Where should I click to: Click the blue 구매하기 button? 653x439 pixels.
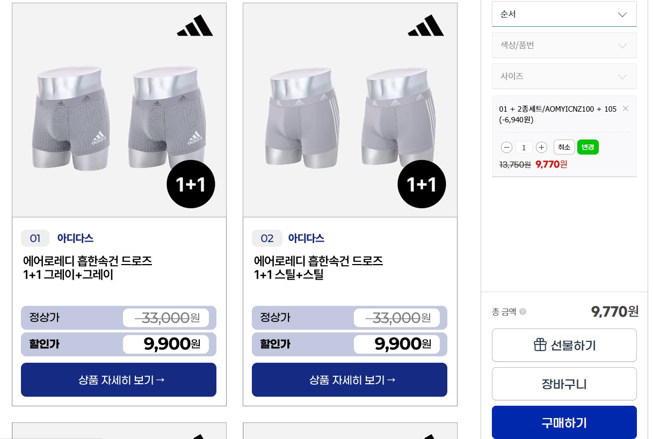click(564, 422)
